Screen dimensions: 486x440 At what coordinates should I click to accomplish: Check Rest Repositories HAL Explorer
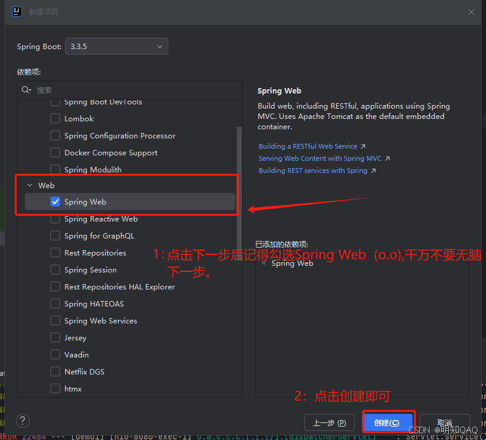tap(55, 286)
